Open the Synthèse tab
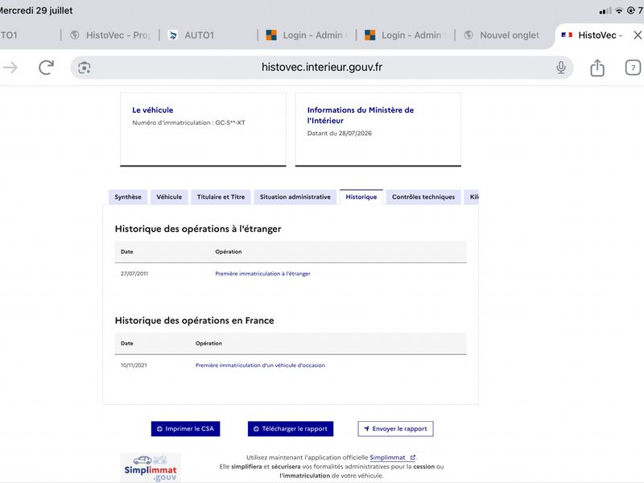644x483 pixels. [x=128, y=197]
